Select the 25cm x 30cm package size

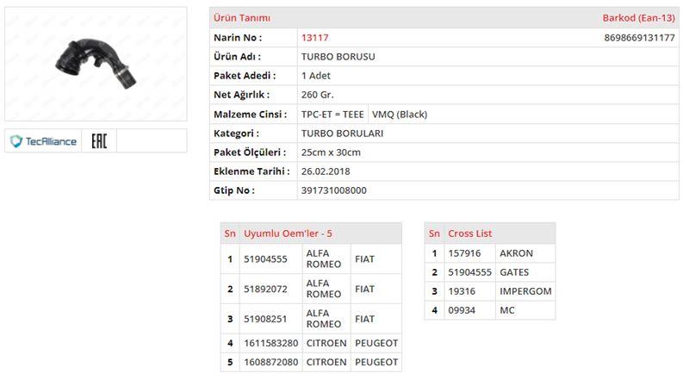click(331, 153)
